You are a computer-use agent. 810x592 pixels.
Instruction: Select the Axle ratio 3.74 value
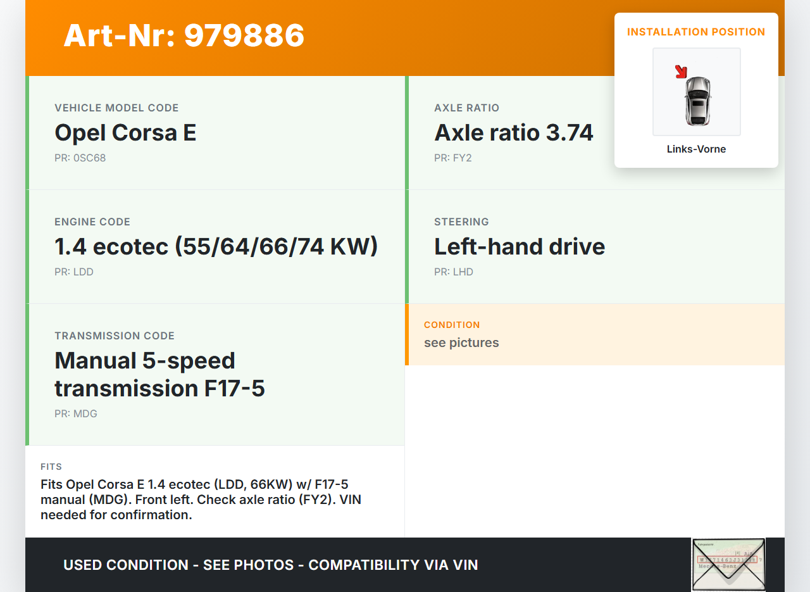click(x=513, y=133)
